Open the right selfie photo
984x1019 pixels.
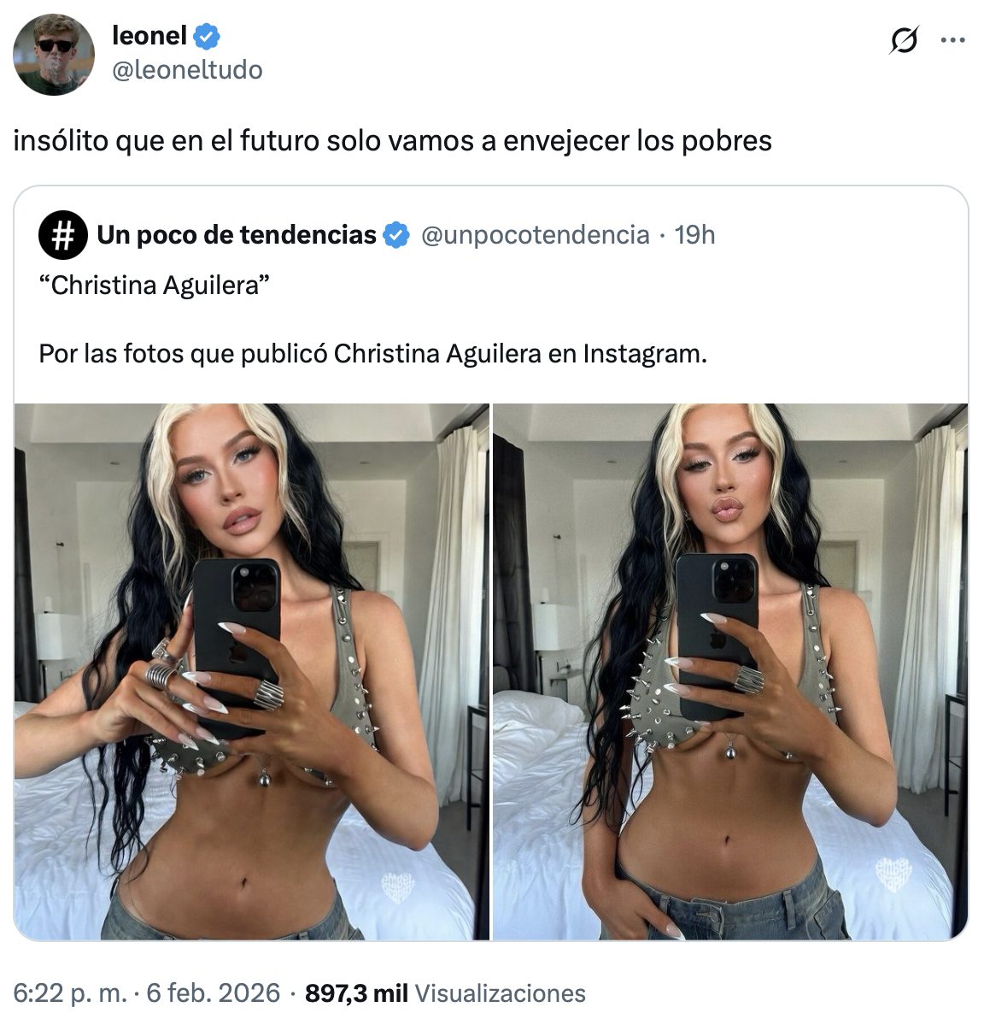point(730,671)
